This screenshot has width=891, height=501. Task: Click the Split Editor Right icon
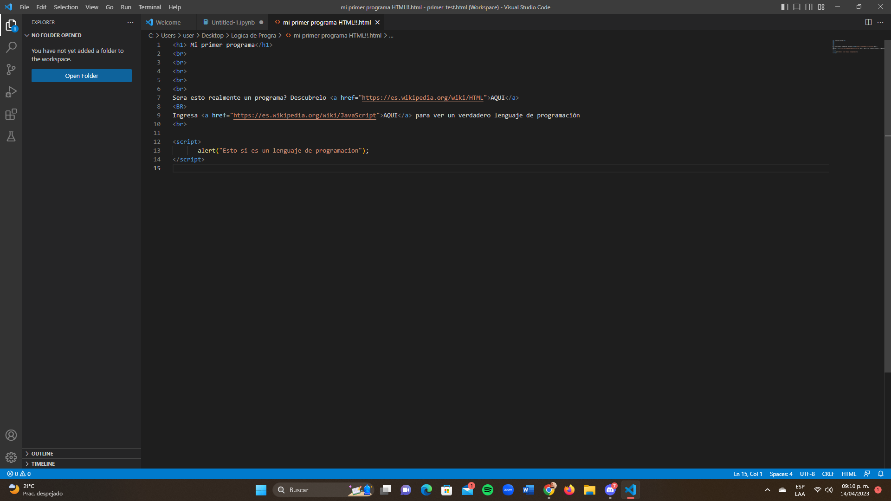(x=868, y=22)
